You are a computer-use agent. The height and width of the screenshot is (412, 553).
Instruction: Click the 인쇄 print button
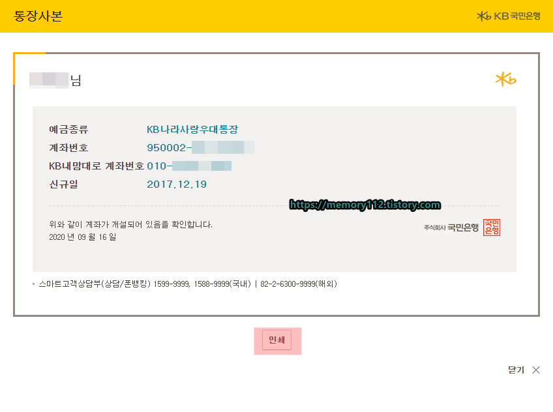coord(277,340)
